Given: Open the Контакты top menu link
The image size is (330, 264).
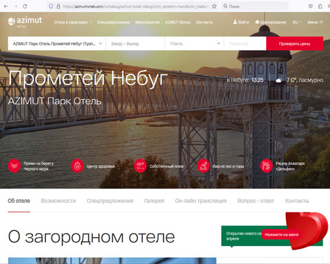Looking at the screenshot, I should click(x=204, y=22).
